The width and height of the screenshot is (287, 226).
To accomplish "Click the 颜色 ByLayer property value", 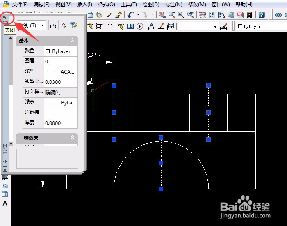I will coord(61,51).
